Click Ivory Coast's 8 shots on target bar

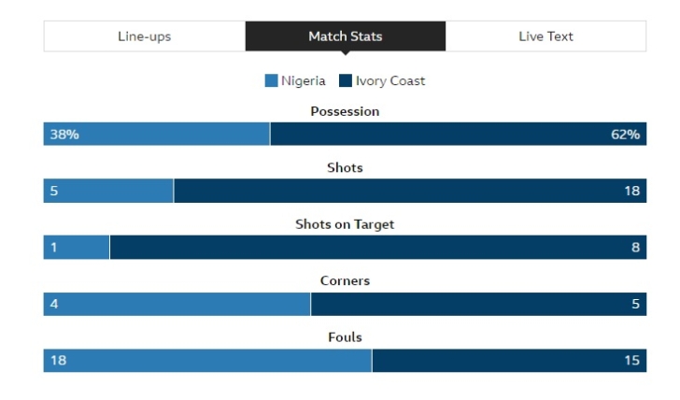377,248
